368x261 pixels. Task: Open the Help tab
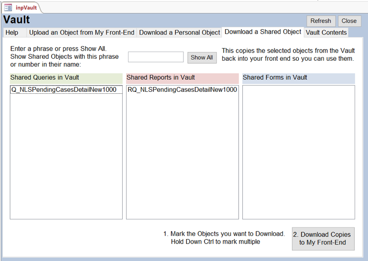coord(12,33)
